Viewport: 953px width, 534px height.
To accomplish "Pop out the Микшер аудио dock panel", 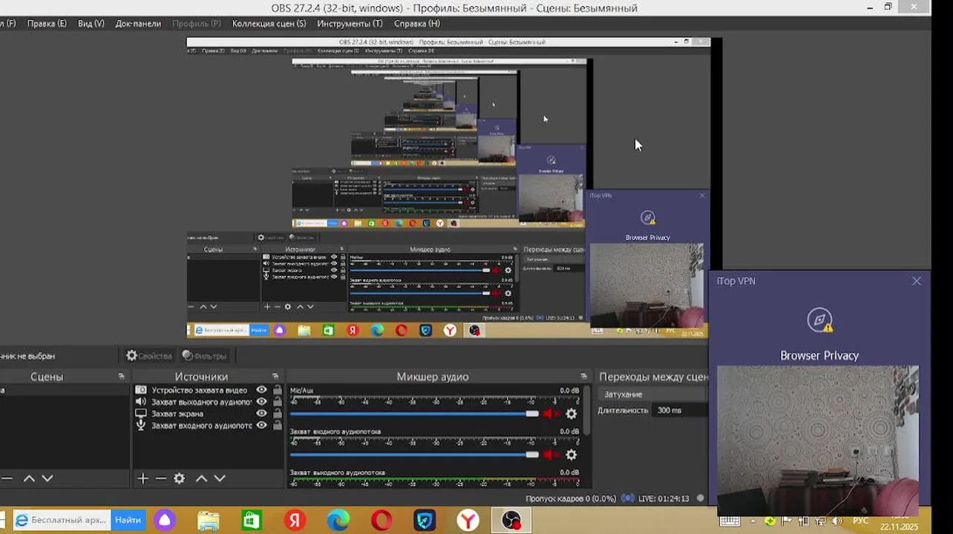I will click(x=583, y=377).
